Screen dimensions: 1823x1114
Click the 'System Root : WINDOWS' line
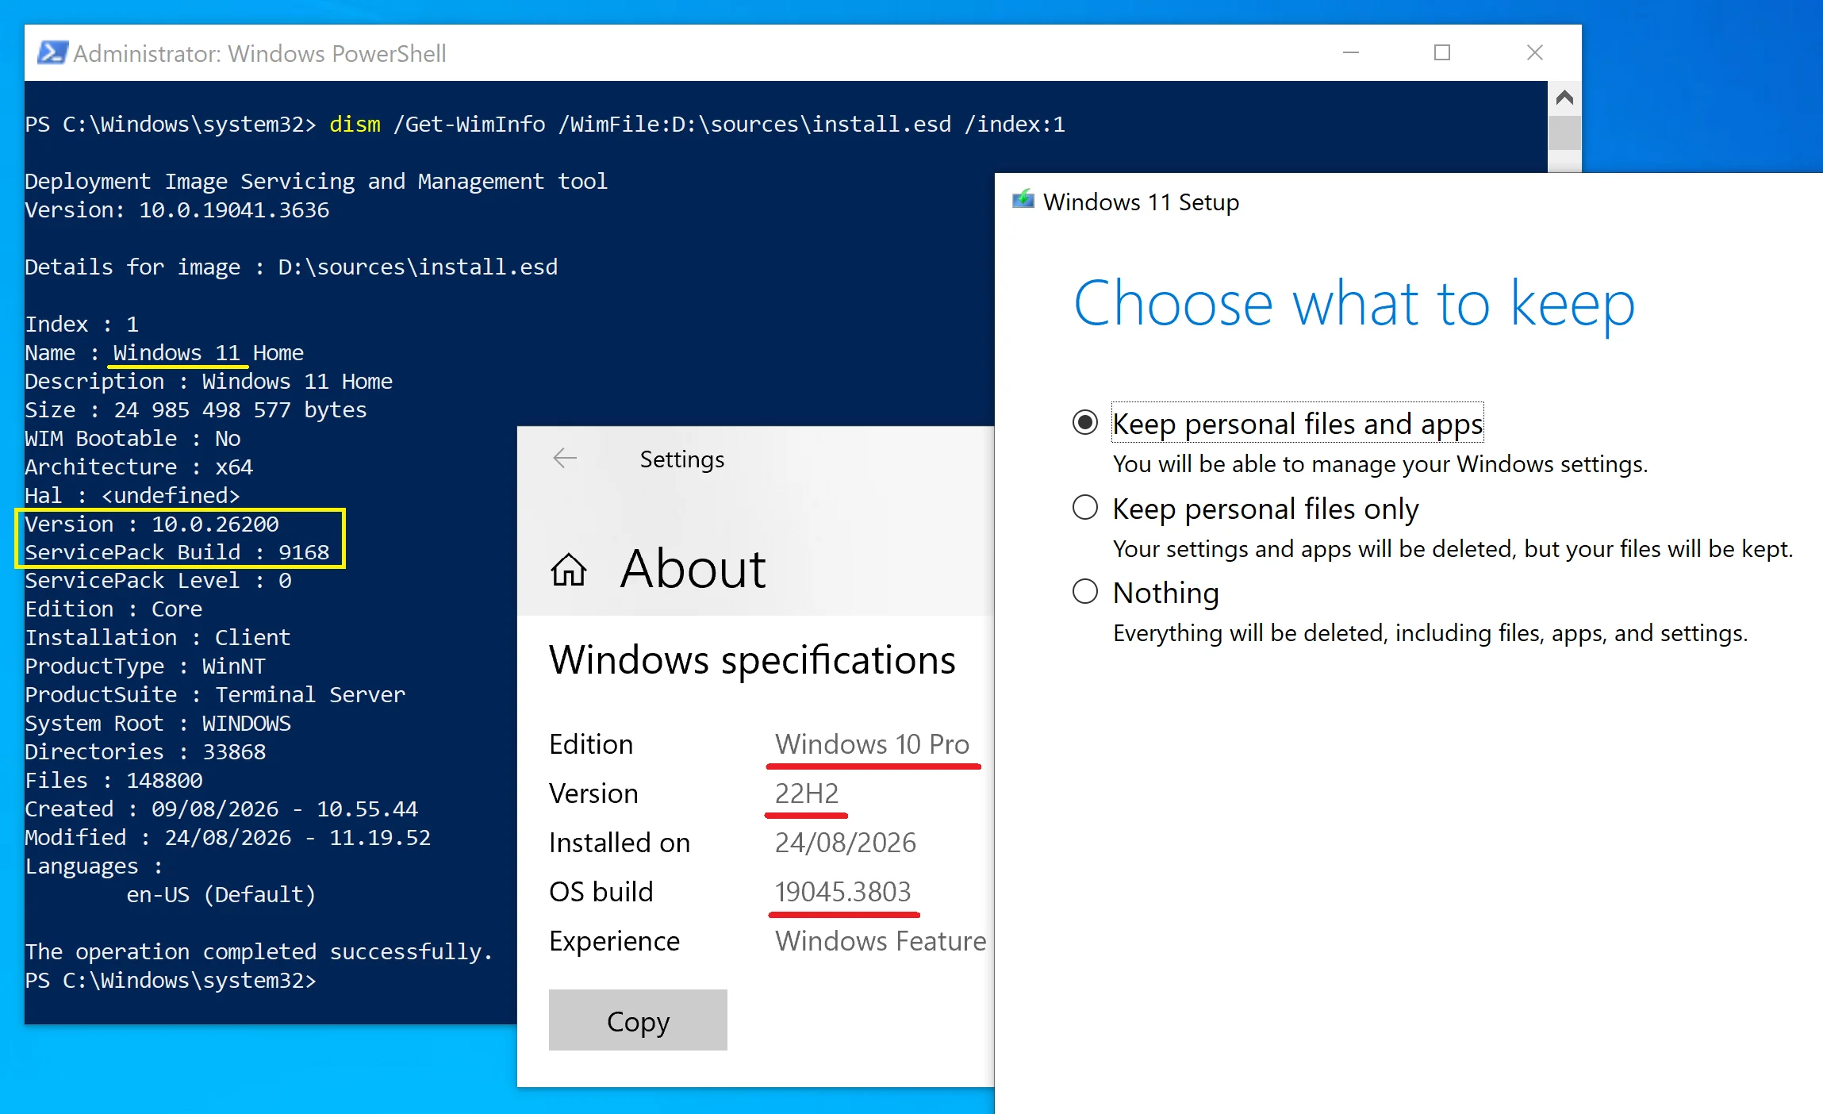coord(158,724)
